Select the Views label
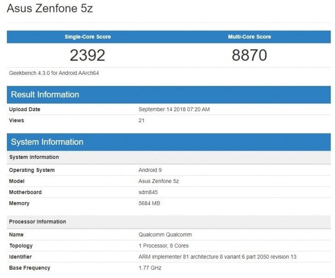Viewport: 335px width, 278px height. coord(17,120)
